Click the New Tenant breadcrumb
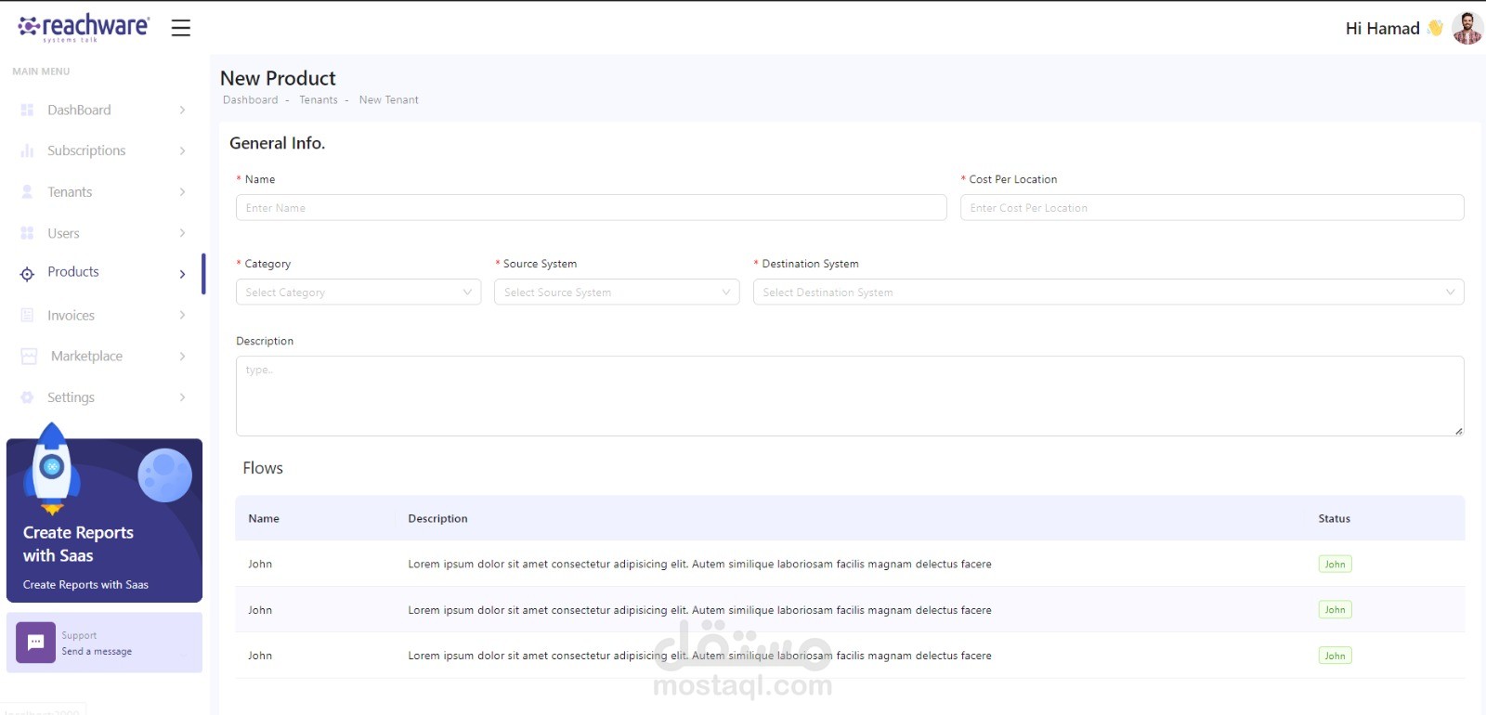Screen dimensions: 1486x715 coord(388,100)
